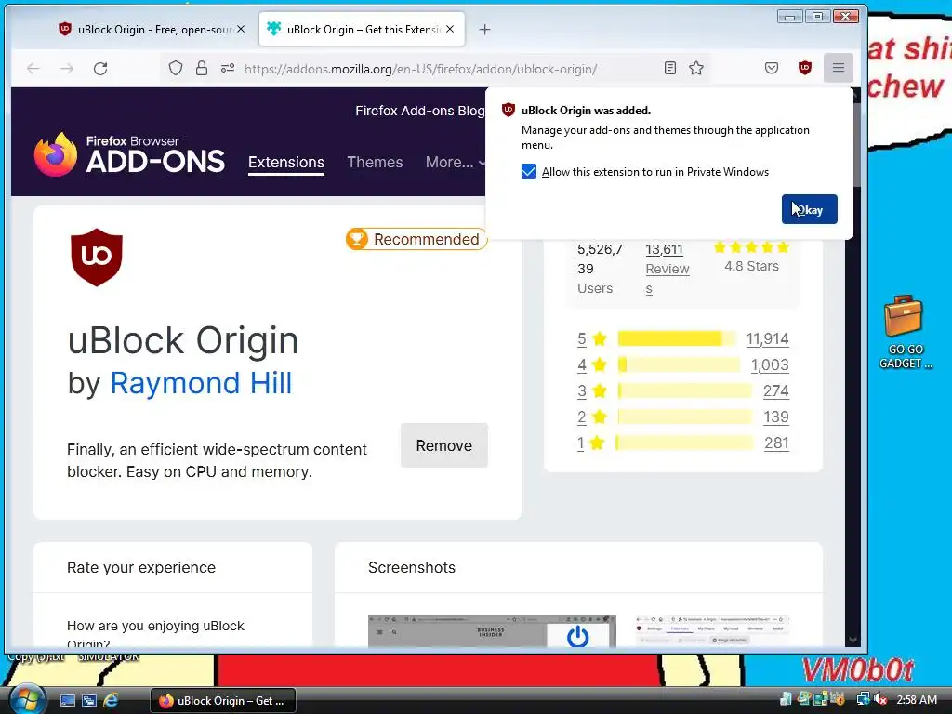Open the Extensions section
Screen dimensions: 952x714
286,162
